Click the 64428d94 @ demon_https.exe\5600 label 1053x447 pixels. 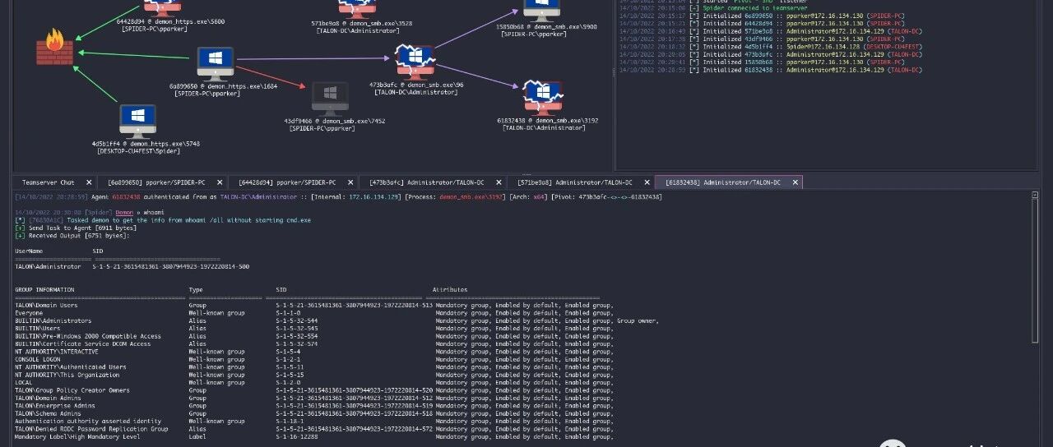[x=171, y=21]
